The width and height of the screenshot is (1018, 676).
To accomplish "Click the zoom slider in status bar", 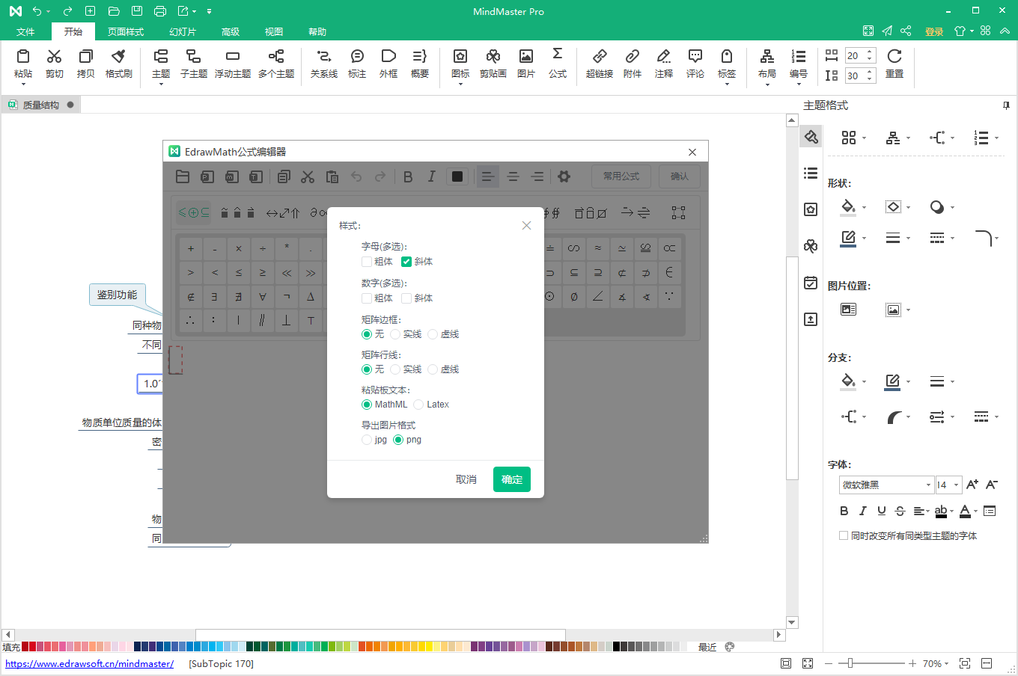I will click(x=850, y=663).
